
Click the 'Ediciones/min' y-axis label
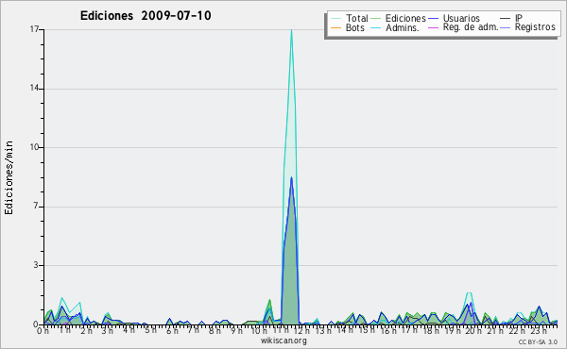coord(9,177)
